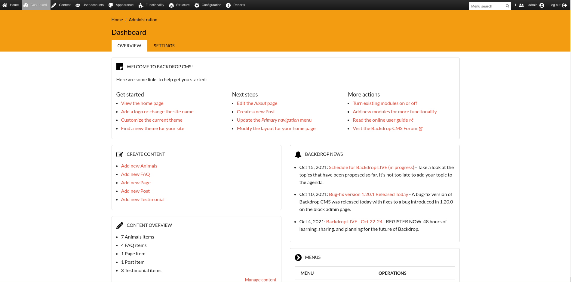Click Turn existing modules on or off
The image size is (571, 282).
385,103
